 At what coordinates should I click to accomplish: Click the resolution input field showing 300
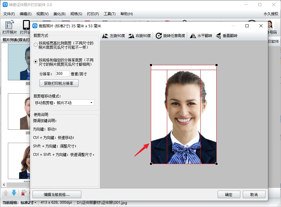[63, 74]
